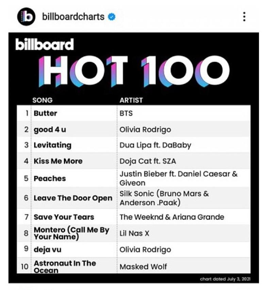Tap the Billboard logo in the chart
This screenshot has width=263, height=290.
[45, 45]
